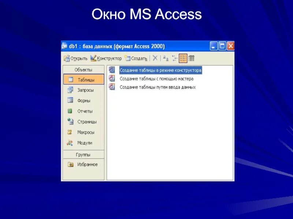The height and width of the screenshot is (219, 293).
Task: Select Таблицы in the objects panel
Action: [x=84, y=80]
